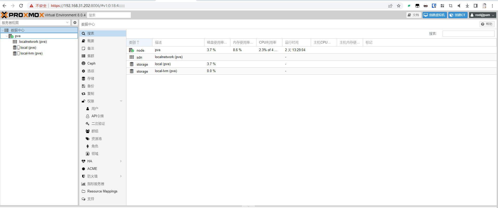
Task: Open the Ceph section via its icon
Action: [83, 64]
